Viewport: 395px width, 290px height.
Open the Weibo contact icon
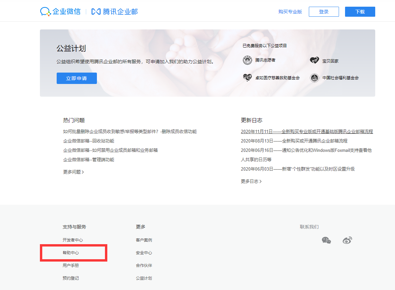pos(347,240)
